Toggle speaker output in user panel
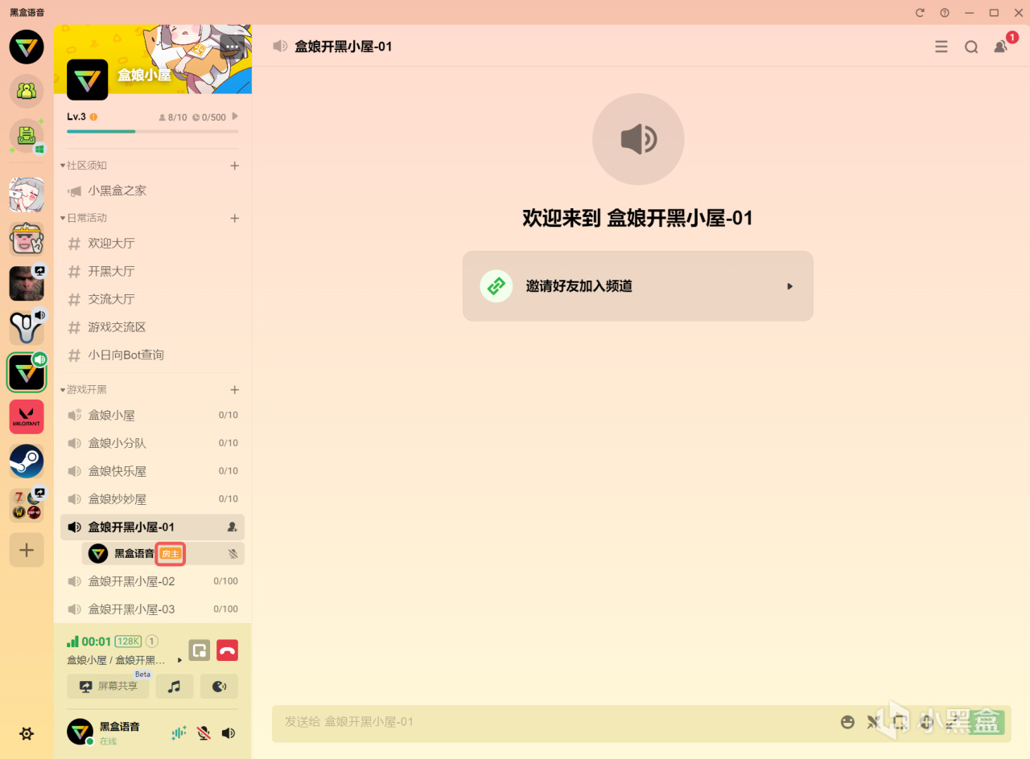 [229, 733]
